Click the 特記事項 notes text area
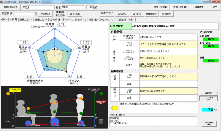 [152, 121]
